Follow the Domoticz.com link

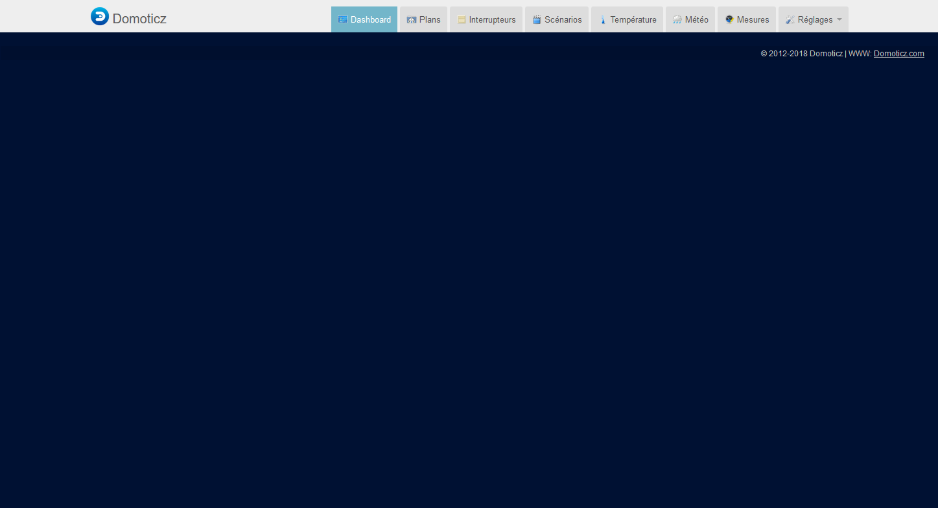point(899,54)
